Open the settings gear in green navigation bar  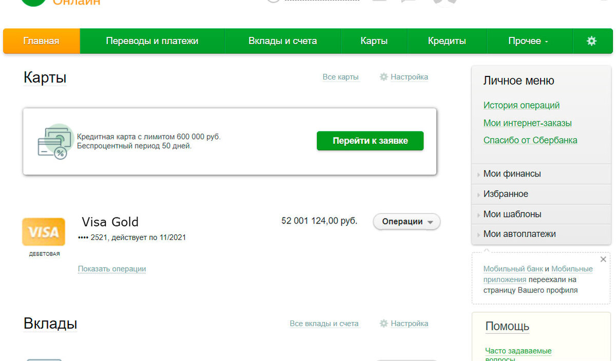coord(591,41)
